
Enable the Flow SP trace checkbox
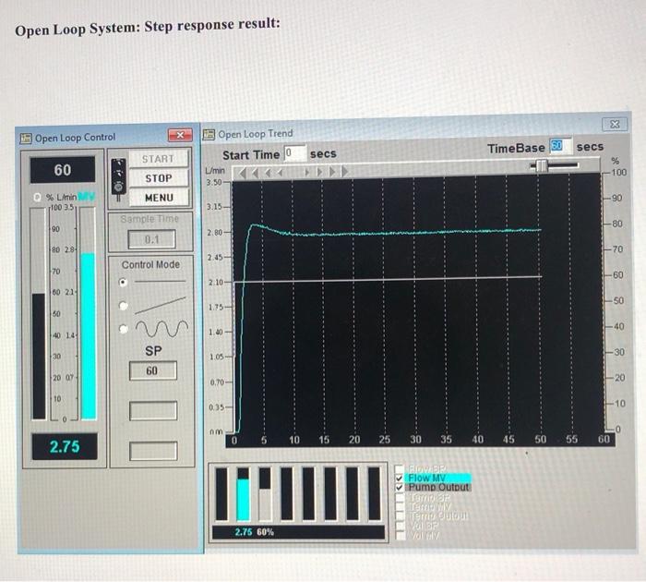(400, 469)
